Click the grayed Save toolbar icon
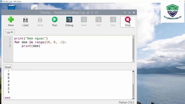Image resolution: width=185 pixels, height=104 pixels. coord(40,22)
